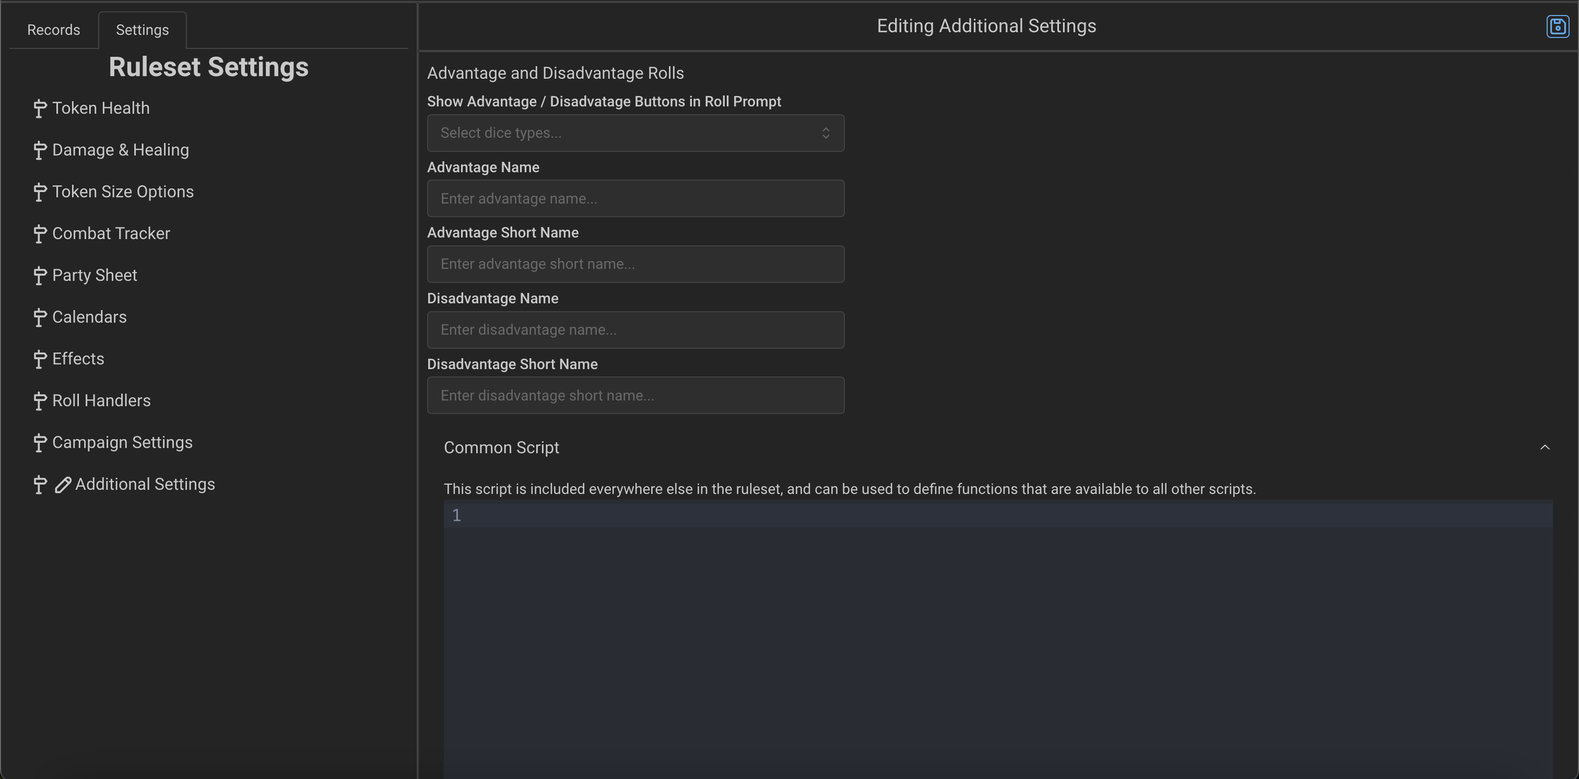Screen dimensions: 1579x779
Task: Click the save icon in top-right corner
Action: 1557,27
